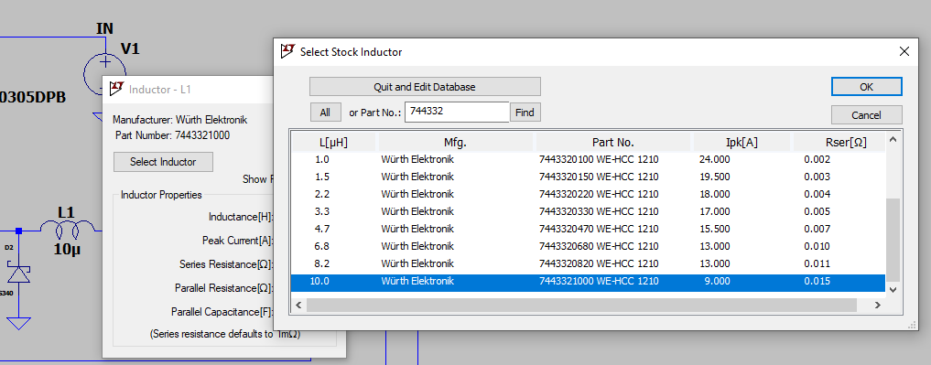Click LTspice icon in Inductor - L1 title

tap(116, 90)
